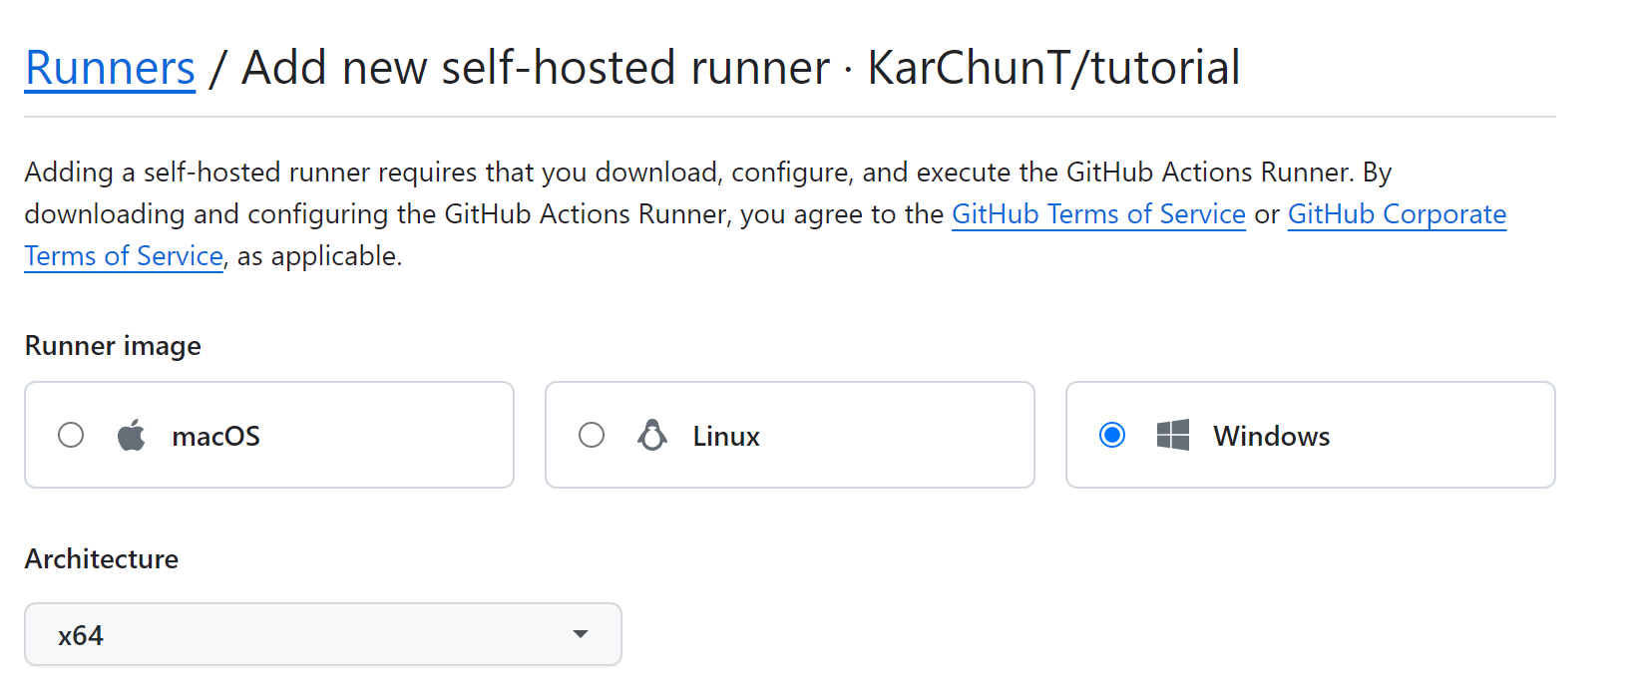Follow the GitHub Corporate link text
This screenshot has width=1641, height=692.
(x=1397, y=214)
